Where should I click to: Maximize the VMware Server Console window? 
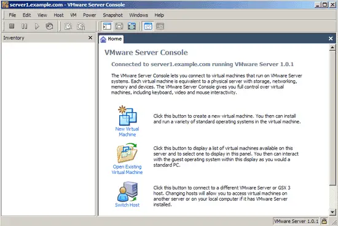(x=325, y=4)
